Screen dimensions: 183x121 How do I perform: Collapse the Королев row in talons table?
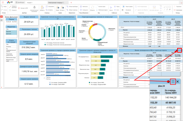pos(122,30)
